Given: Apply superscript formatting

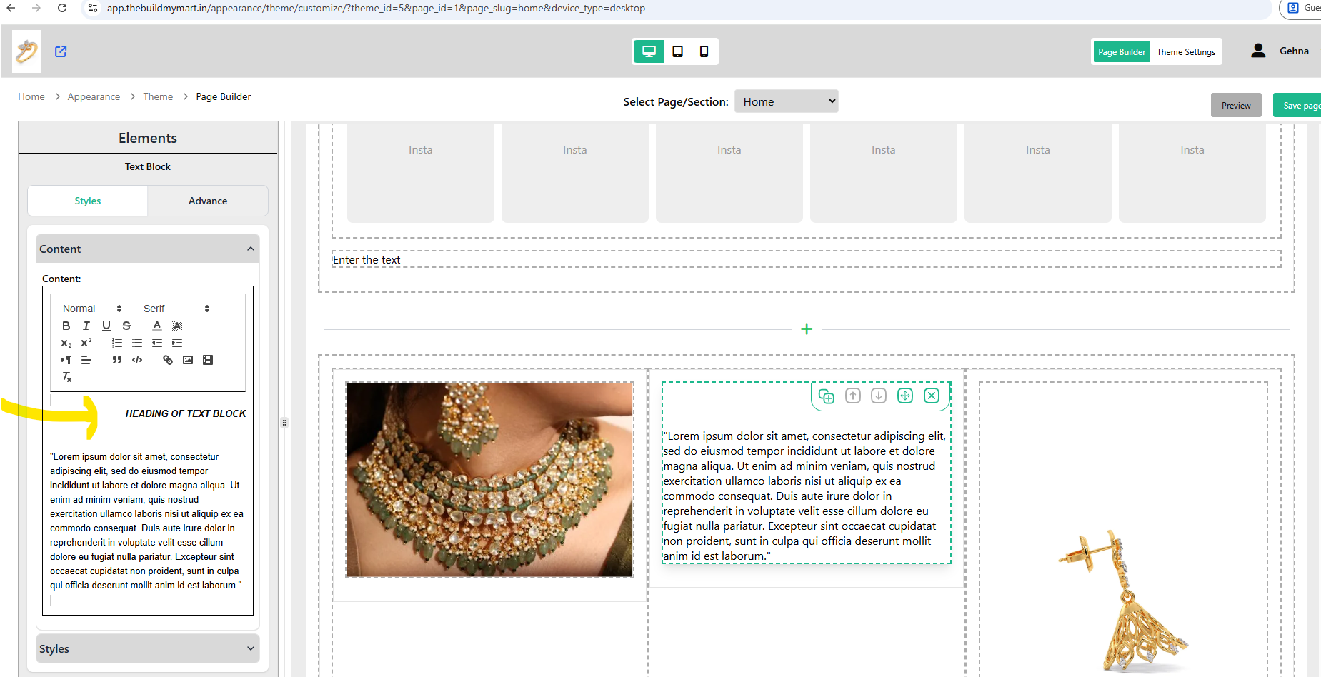Looking at the screenshot, I should point(86,343).
